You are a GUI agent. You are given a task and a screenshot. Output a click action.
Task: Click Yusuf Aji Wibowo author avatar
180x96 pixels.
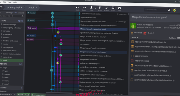pos(133,26)
